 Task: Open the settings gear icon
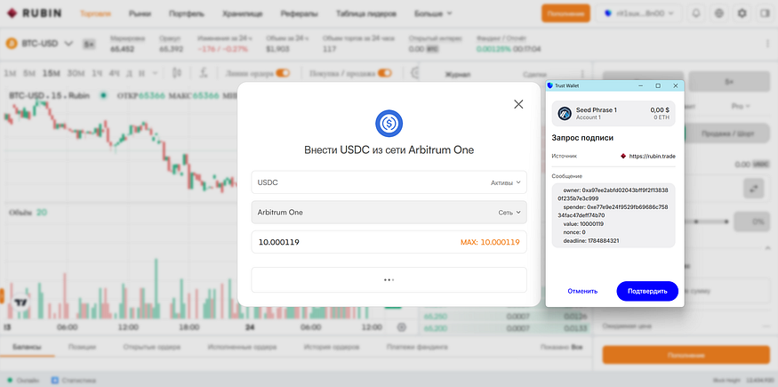[x=742, y=13]
